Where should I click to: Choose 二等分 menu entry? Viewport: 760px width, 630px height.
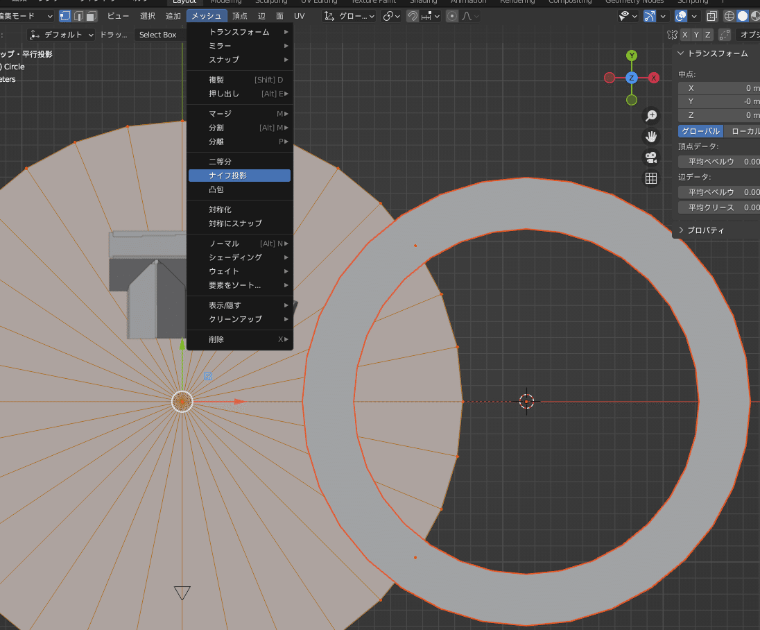[240, 162]
